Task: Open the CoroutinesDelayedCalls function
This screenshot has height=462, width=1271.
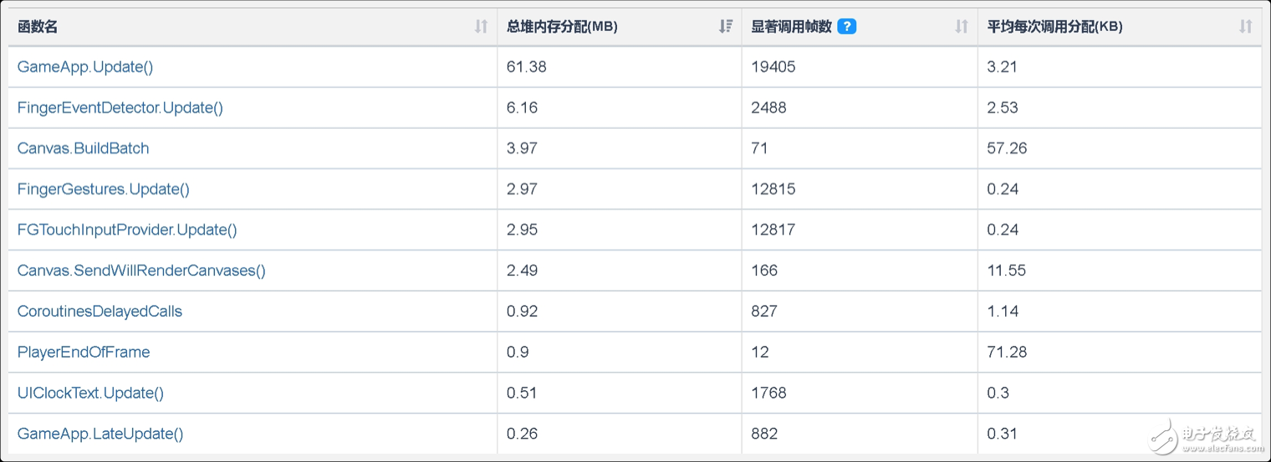Action: click(x=100, y=312)
